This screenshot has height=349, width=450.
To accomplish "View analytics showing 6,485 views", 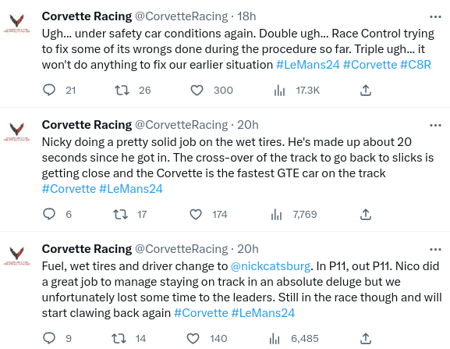I will tap(275, 339).
